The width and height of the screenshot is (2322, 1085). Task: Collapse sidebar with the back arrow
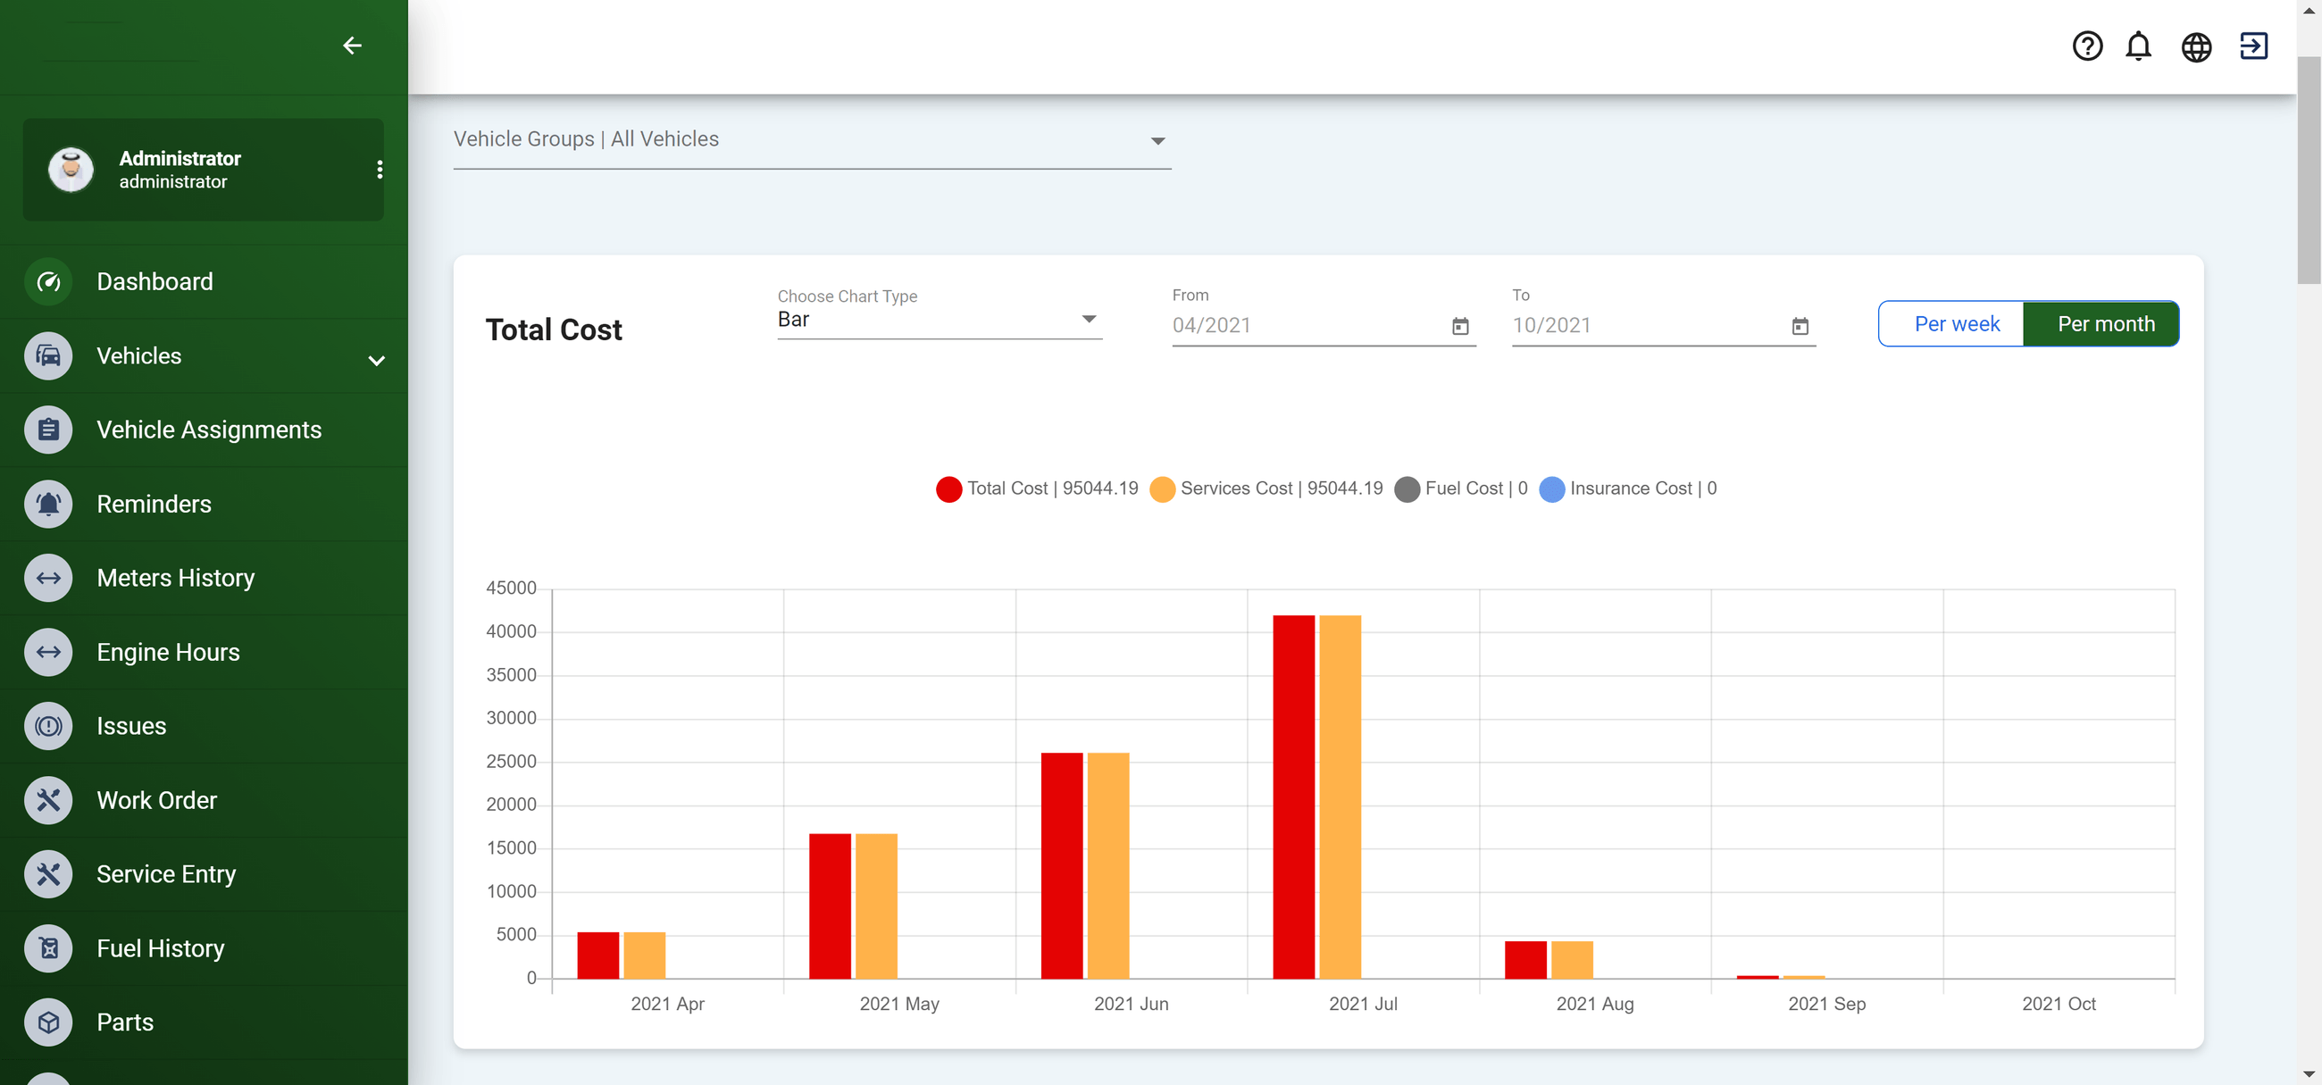tap(353, 45)
